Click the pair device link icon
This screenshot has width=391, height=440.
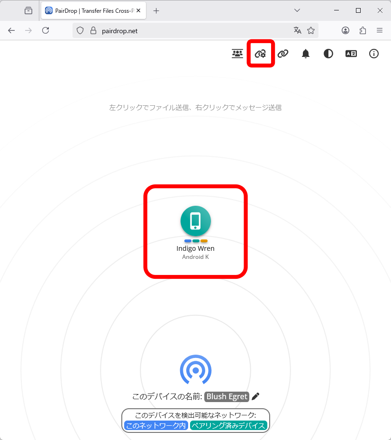tap(283, 54)
